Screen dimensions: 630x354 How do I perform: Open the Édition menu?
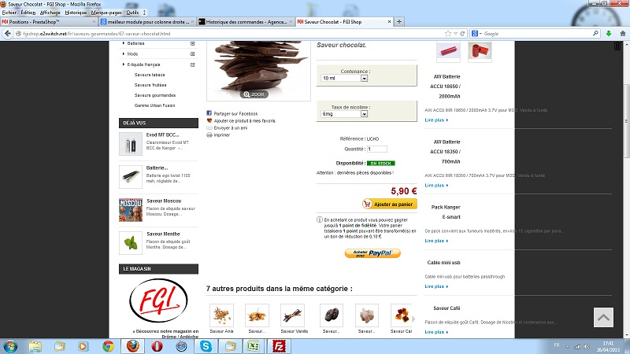(x=28, y=13)
